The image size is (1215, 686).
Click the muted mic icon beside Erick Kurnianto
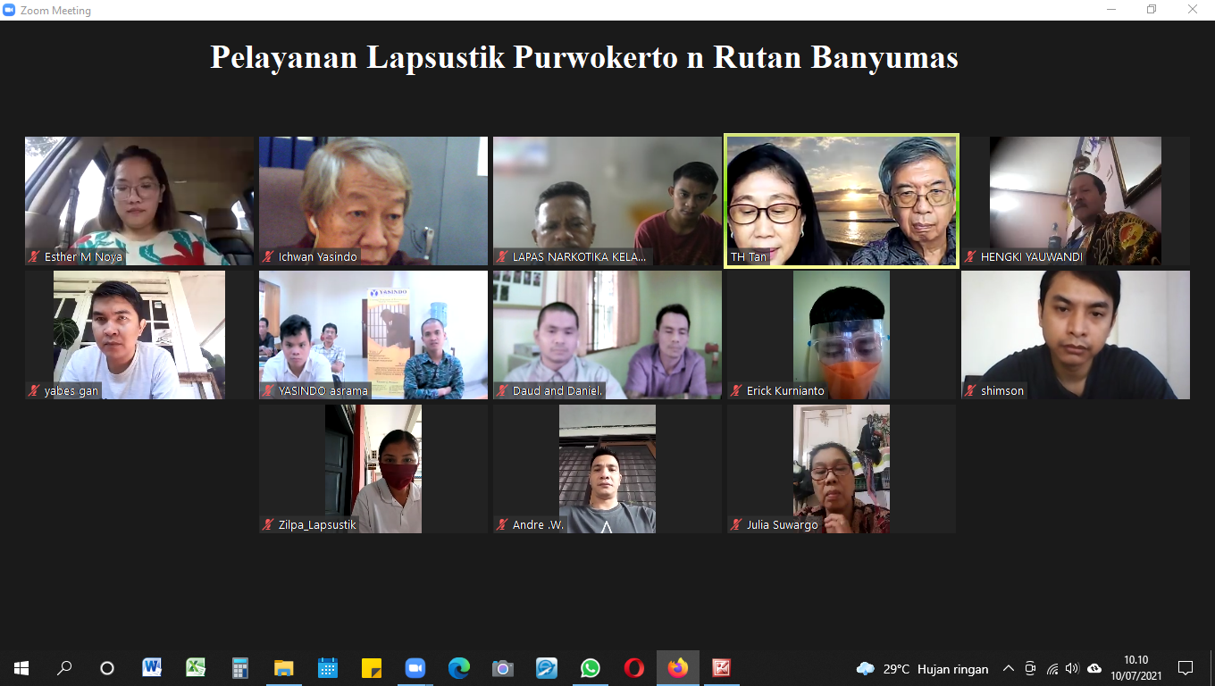(736, 391)
